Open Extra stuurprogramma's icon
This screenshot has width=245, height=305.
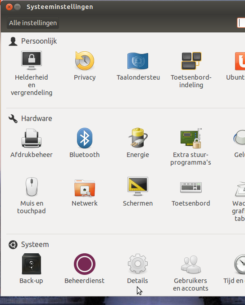(191, 138)
